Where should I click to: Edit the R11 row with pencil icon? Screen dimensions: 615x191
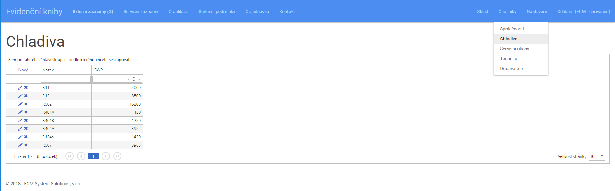click(20, 87)
